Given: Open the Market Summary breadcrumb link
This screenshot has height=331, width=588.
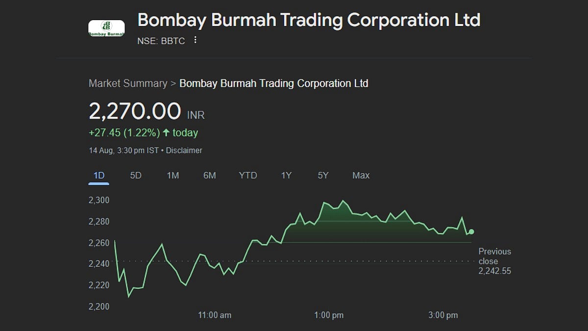Looking at the screenshot, I should click(x=128, y=83).
